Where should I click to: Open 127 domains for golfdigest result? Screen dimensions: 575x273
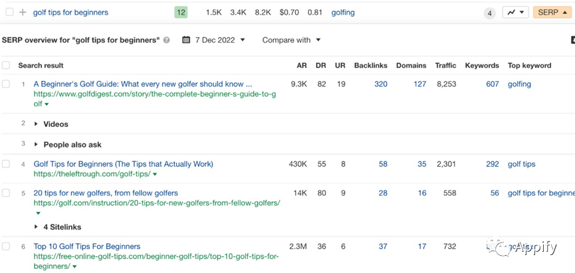[420, 84]
